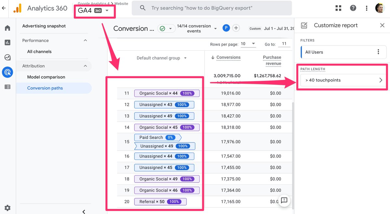390x214 pixels.
Task: Click the plus icon to add a comparison
Action: tap(236, 28)
